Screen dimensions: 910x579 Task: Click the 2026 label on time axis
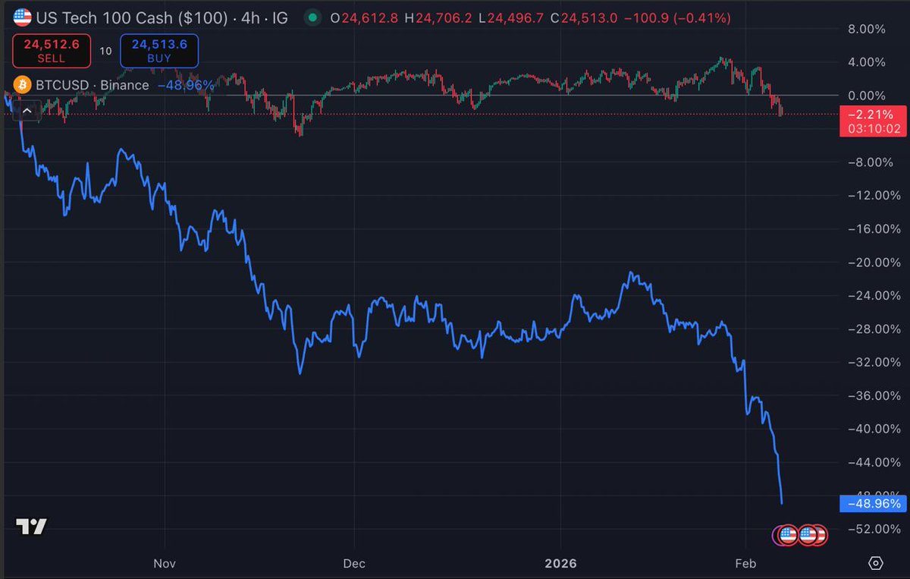click(561, 563)
